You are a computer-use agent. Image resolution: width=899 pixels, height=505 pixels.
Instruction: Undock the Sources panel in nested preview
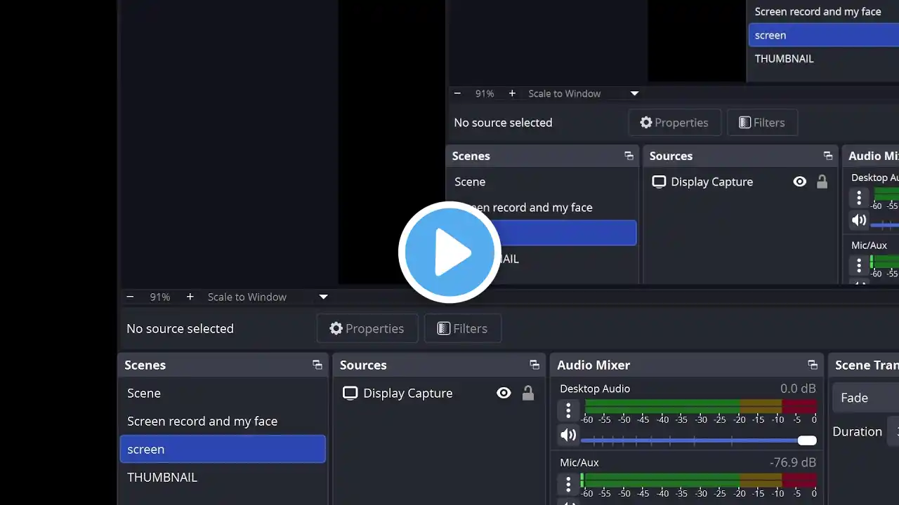(x=828, y=156)
